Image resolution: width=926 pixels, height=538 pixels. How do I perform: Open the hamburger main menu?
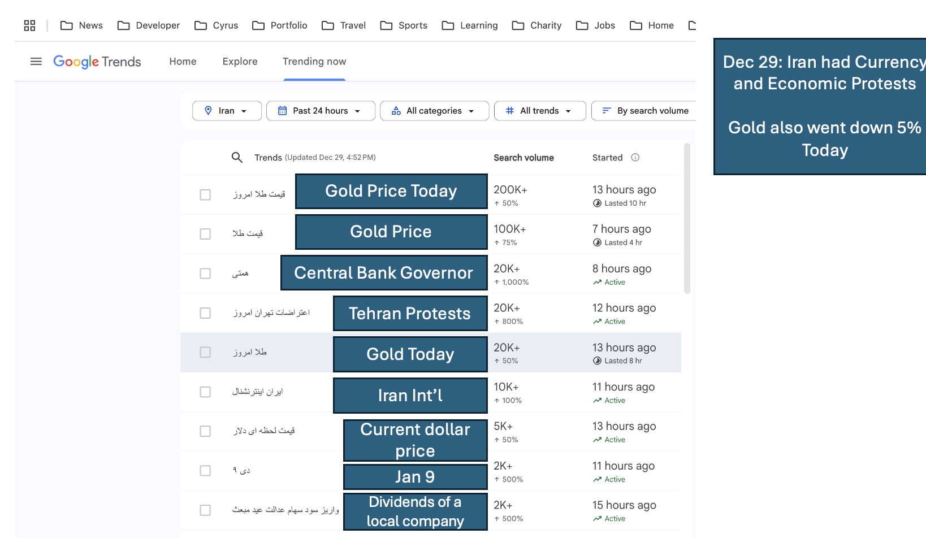click(x=36, y=61)
